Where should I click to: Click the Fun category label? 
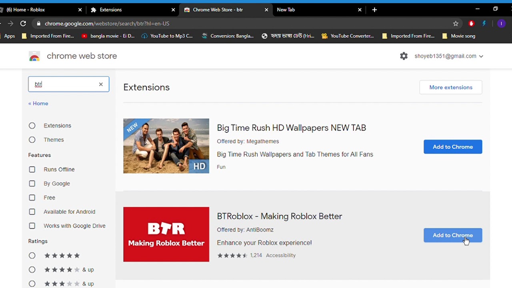pyautogui.click(x=221, y=167)
